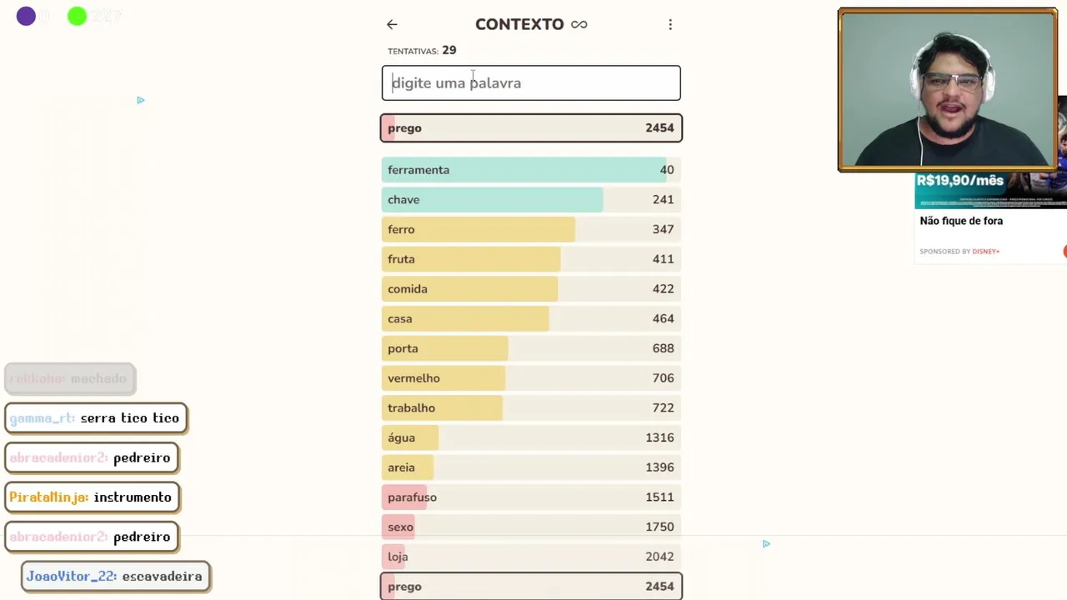
Task: Click PirataNinja's "instrumento" chat message
Action: pyautogui.click(x=92, y=497)
